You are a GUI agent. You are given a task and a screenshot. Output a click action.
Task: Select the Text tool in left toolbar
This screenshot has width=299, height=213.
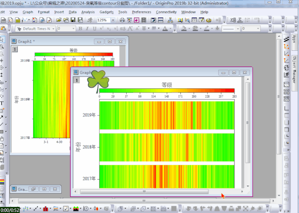[2, 103]
